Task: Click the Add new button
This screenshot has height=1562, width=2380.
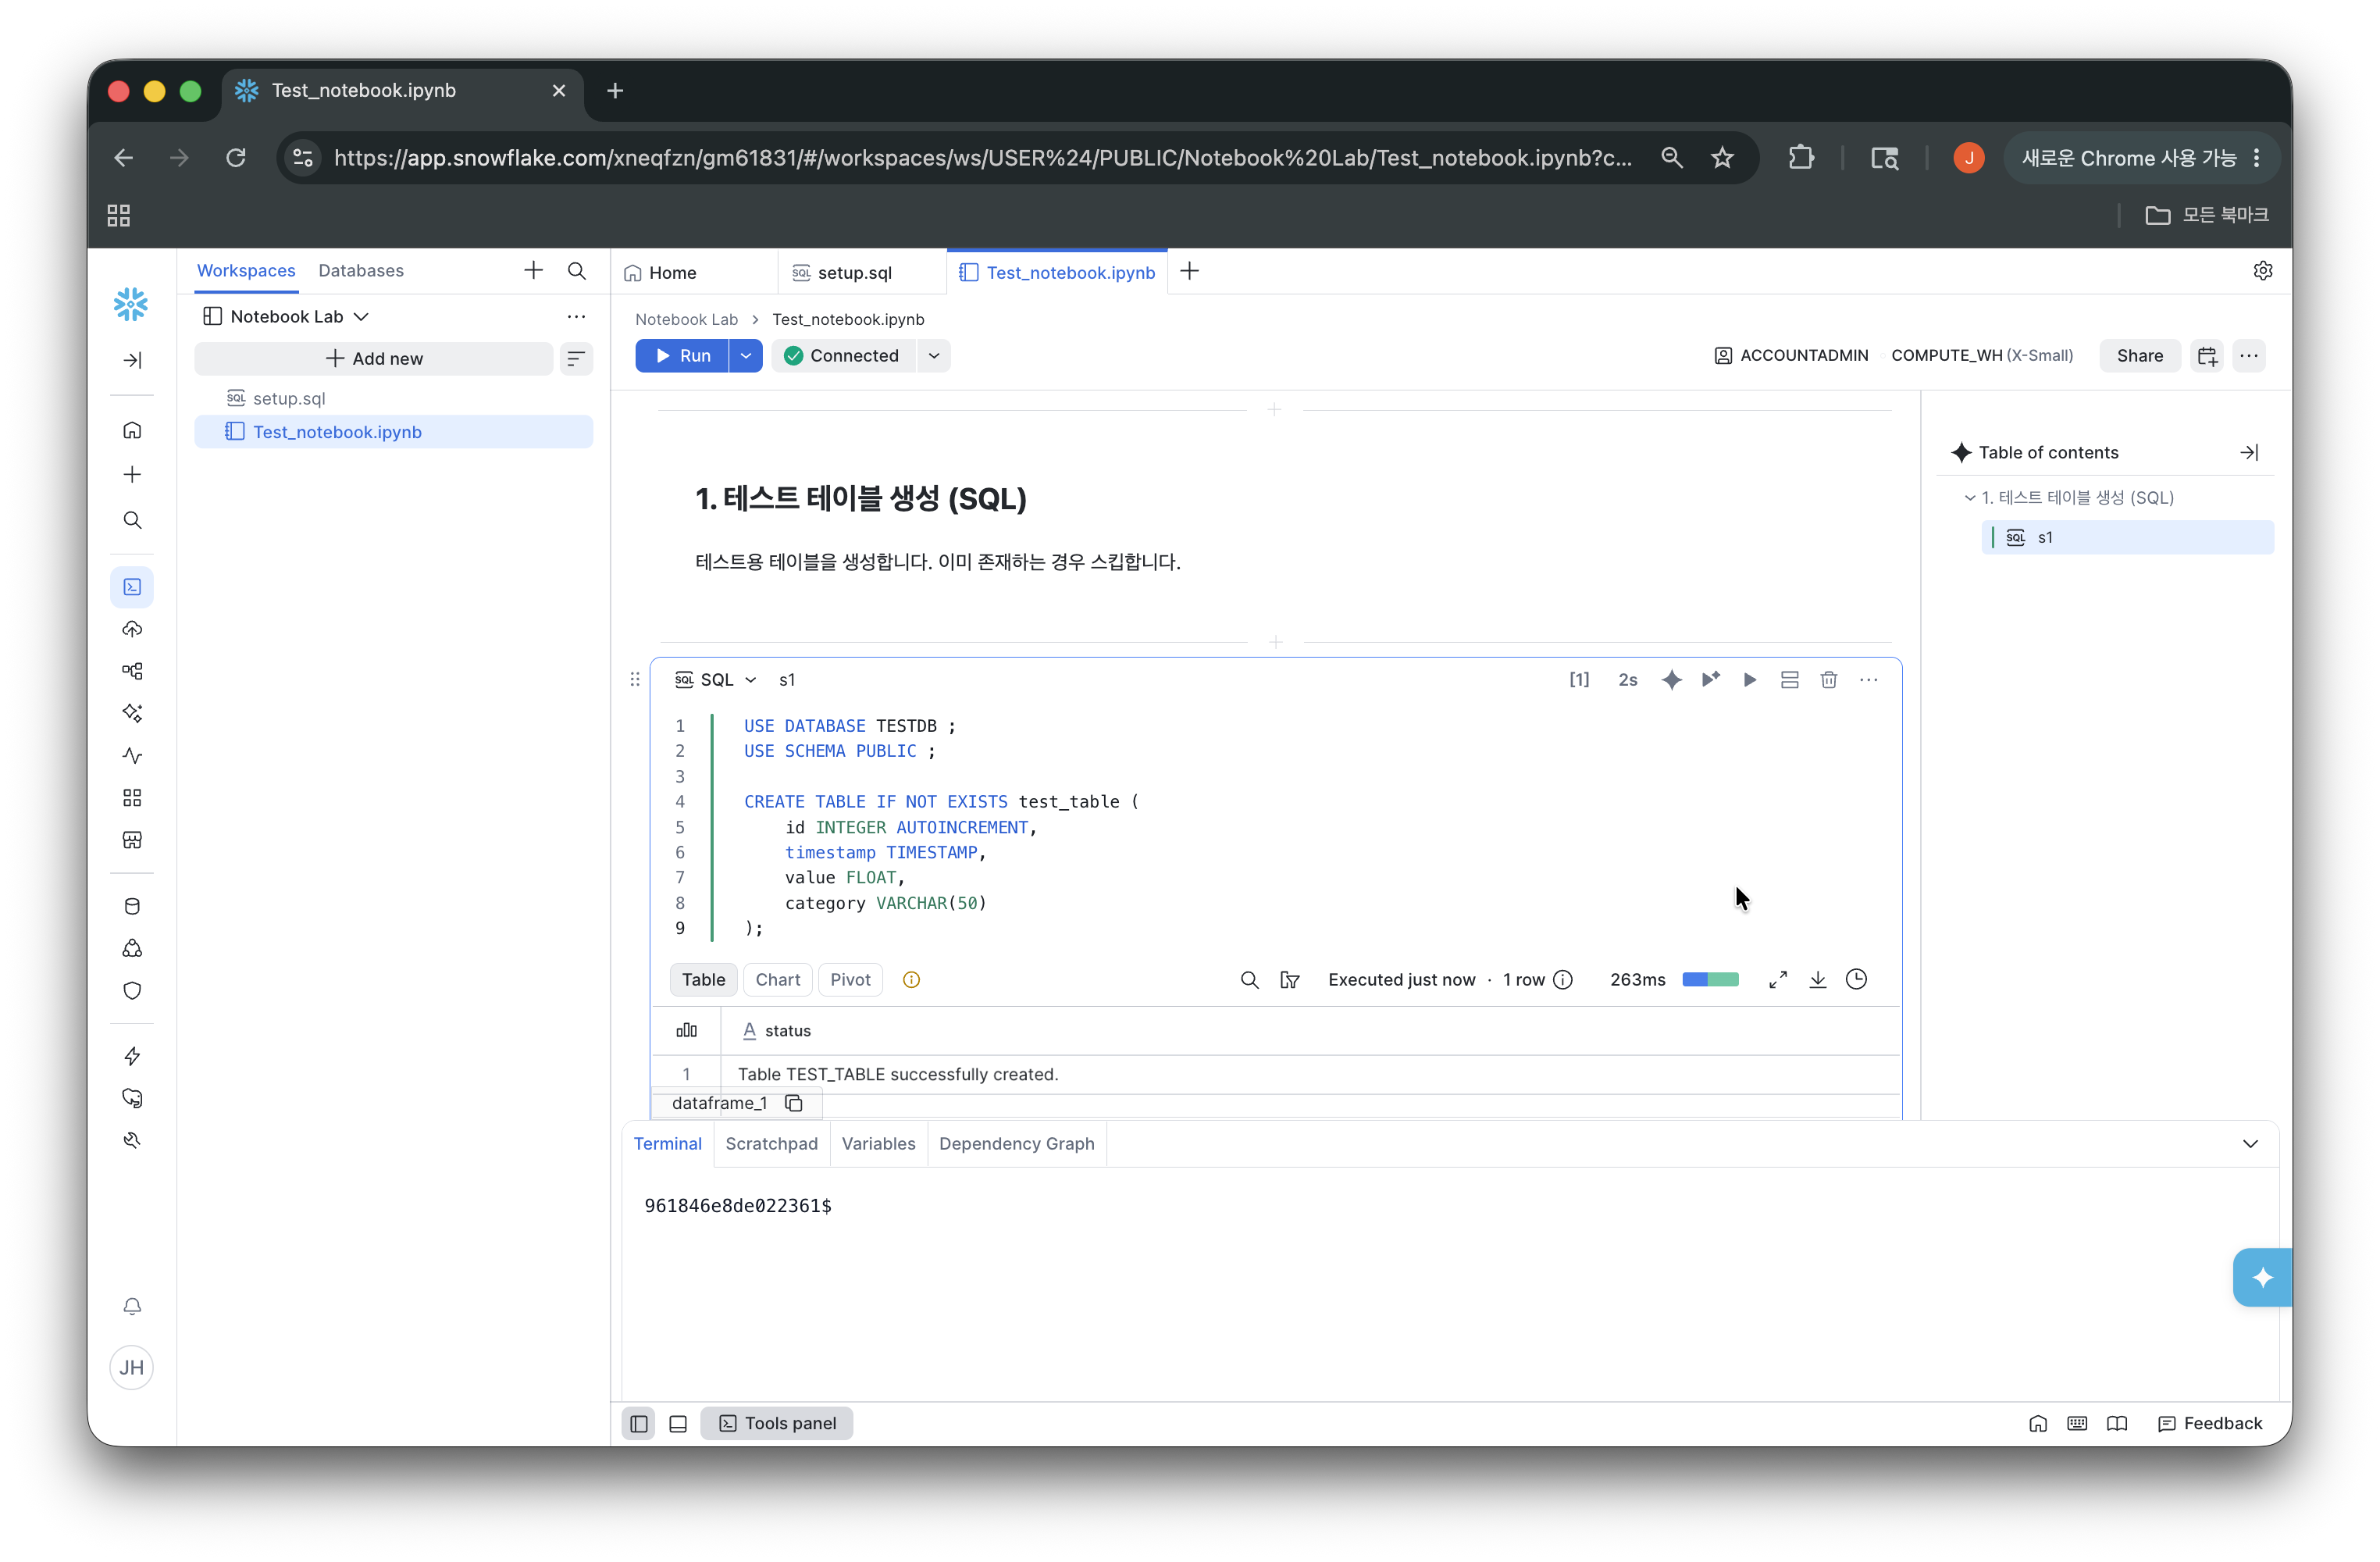Action: pyautogui.click(x=374, y=358)
